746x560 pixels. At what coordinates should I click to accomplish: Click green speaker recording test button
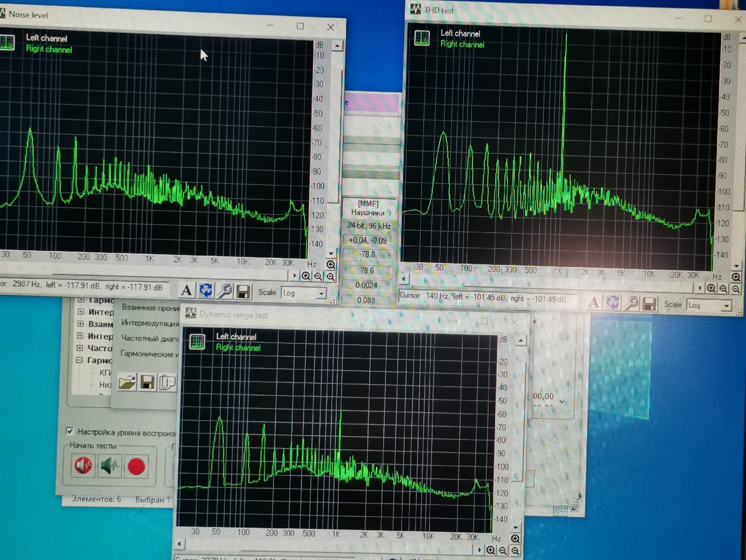point(109,466)
